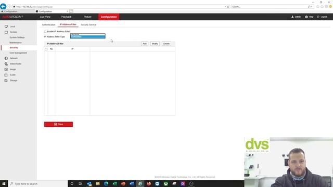Open the IP Address Filter sub-tab
Image resolution: width=333 pixels, height=187 pixels.
coord(68,24)
